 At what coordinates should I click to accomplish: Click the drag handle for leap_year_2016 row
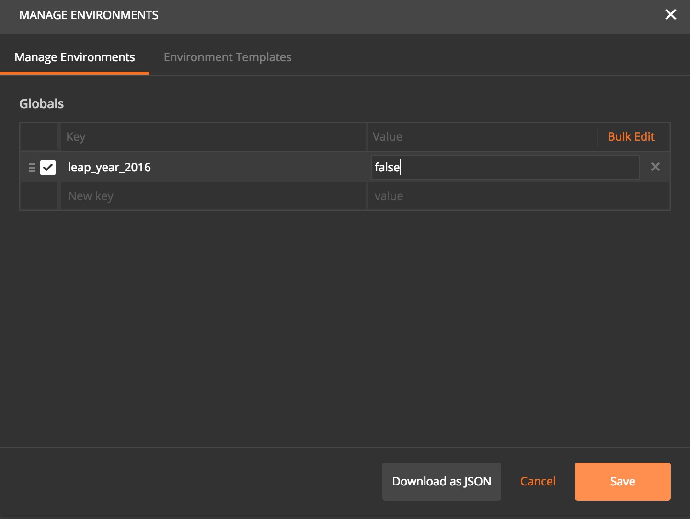pos(32,168)
